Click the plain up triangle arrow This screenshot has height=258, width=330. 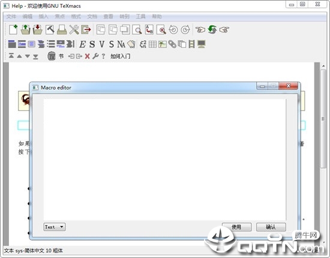click(x=19, y=56)
